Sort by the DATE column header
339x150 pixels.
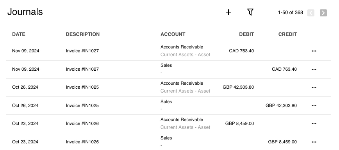click(19, 34)
